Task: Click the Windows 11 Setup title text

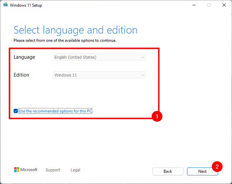Action: [x=26, y=5]
